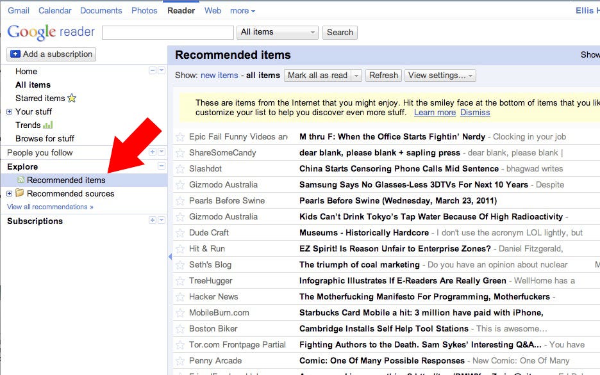Click the Trends bar chart icon
The width and height of the screenshot is (600, 375).
click(48, 125)
